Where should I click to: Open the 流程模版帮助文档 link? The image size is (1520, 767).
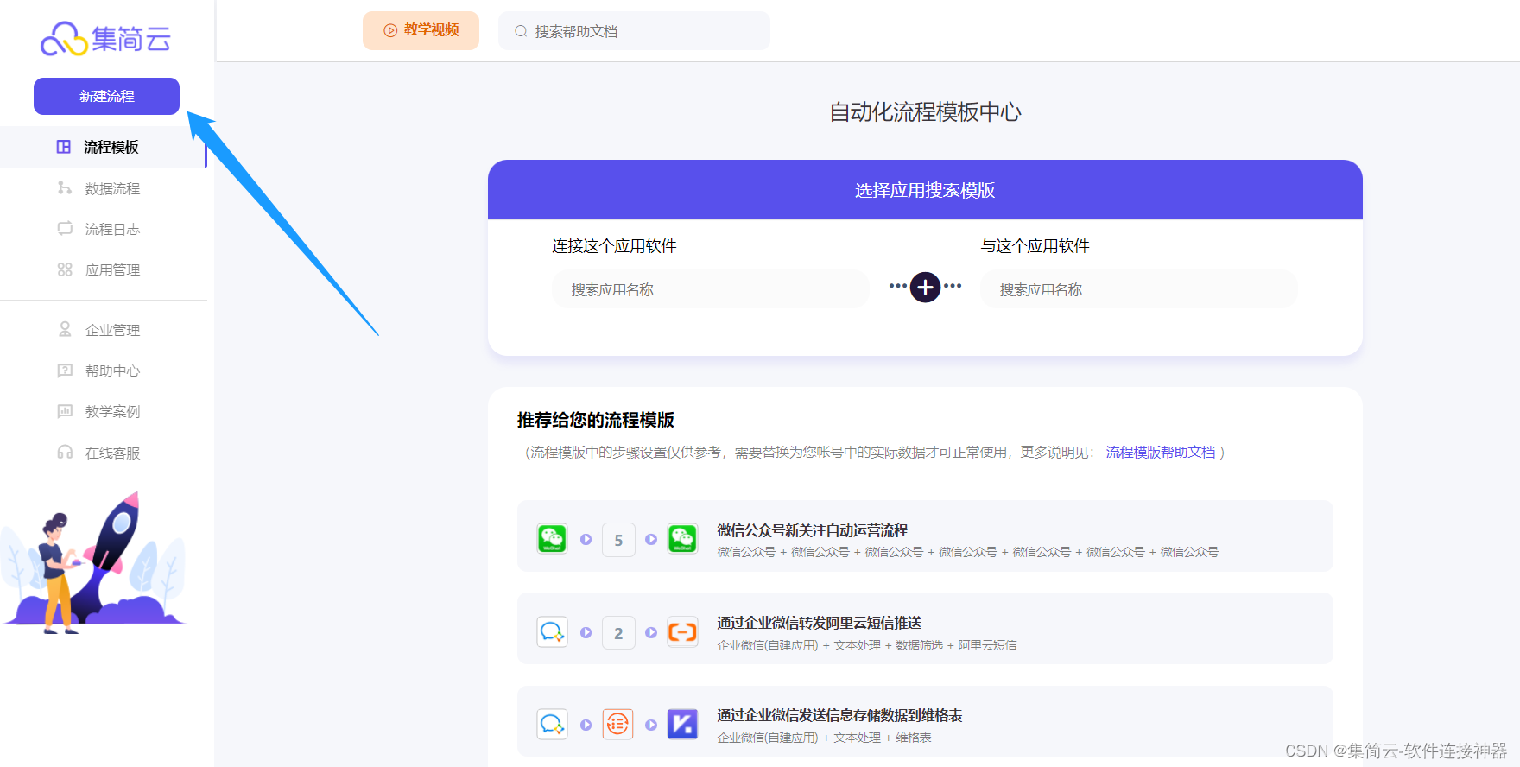[1160, 452]
